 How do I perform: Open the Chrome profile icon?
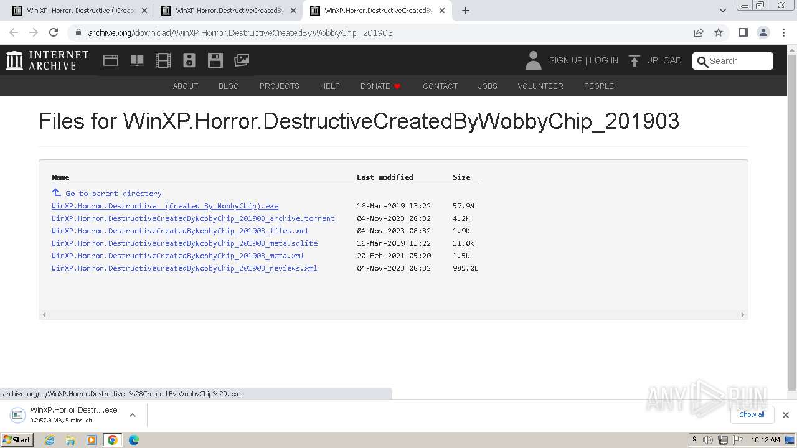(763, 32)
